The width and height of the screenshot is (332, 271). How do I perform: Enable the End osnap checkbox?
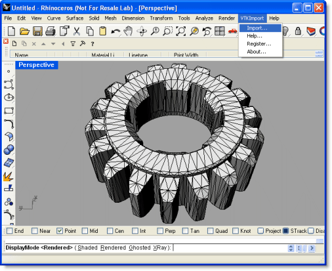[x=9, y=231]
